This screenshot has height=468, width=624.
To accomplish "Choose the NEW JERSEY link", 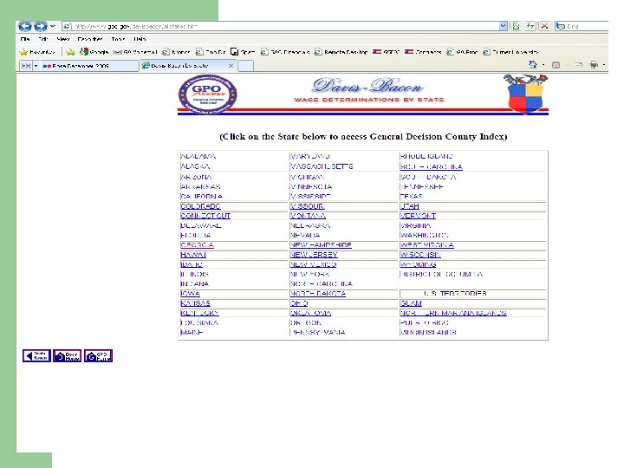I will click(x=314, y=255).
